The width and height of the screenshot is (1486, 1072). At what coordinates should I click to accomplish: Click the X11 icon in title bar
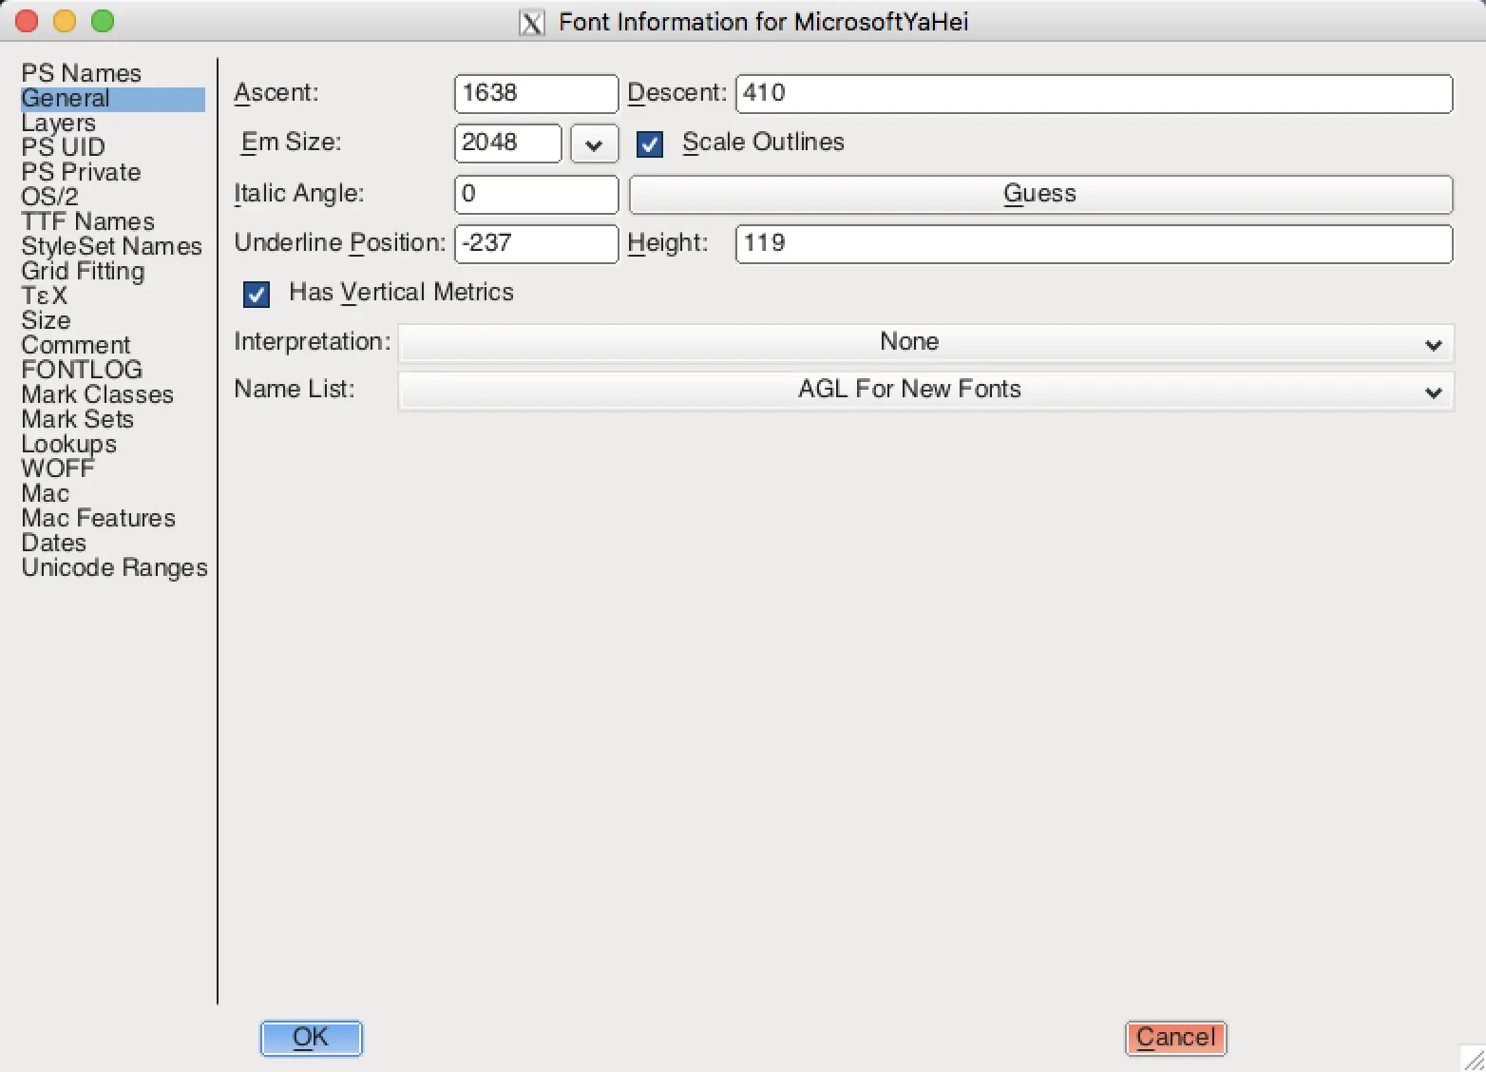[532, 22]
